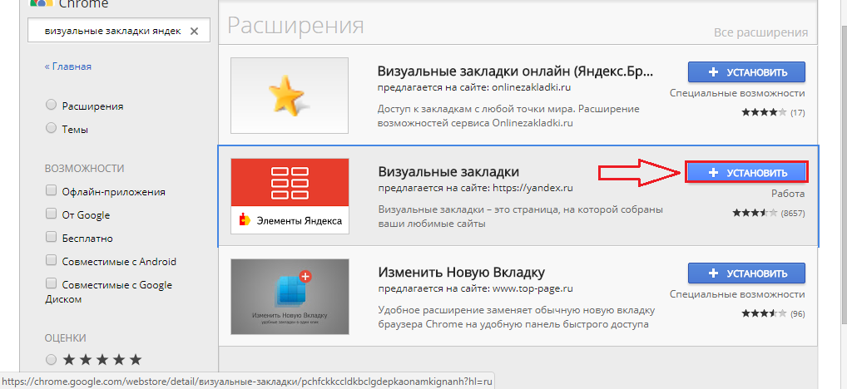Clear the search field with X icon
The image size is (847, 389).
(x=195, y=32)
